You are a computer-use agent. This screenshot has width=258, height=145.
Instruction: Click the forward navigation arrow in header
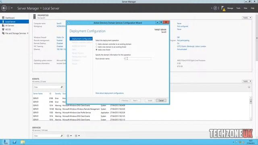point(9,8)
